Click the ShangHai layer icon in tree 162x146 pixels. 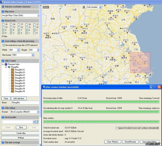pyautogui.click(x=9, y=67)
